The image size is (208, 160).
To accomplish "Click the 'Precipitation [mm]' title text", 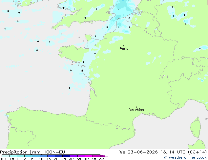I will 21,152.
